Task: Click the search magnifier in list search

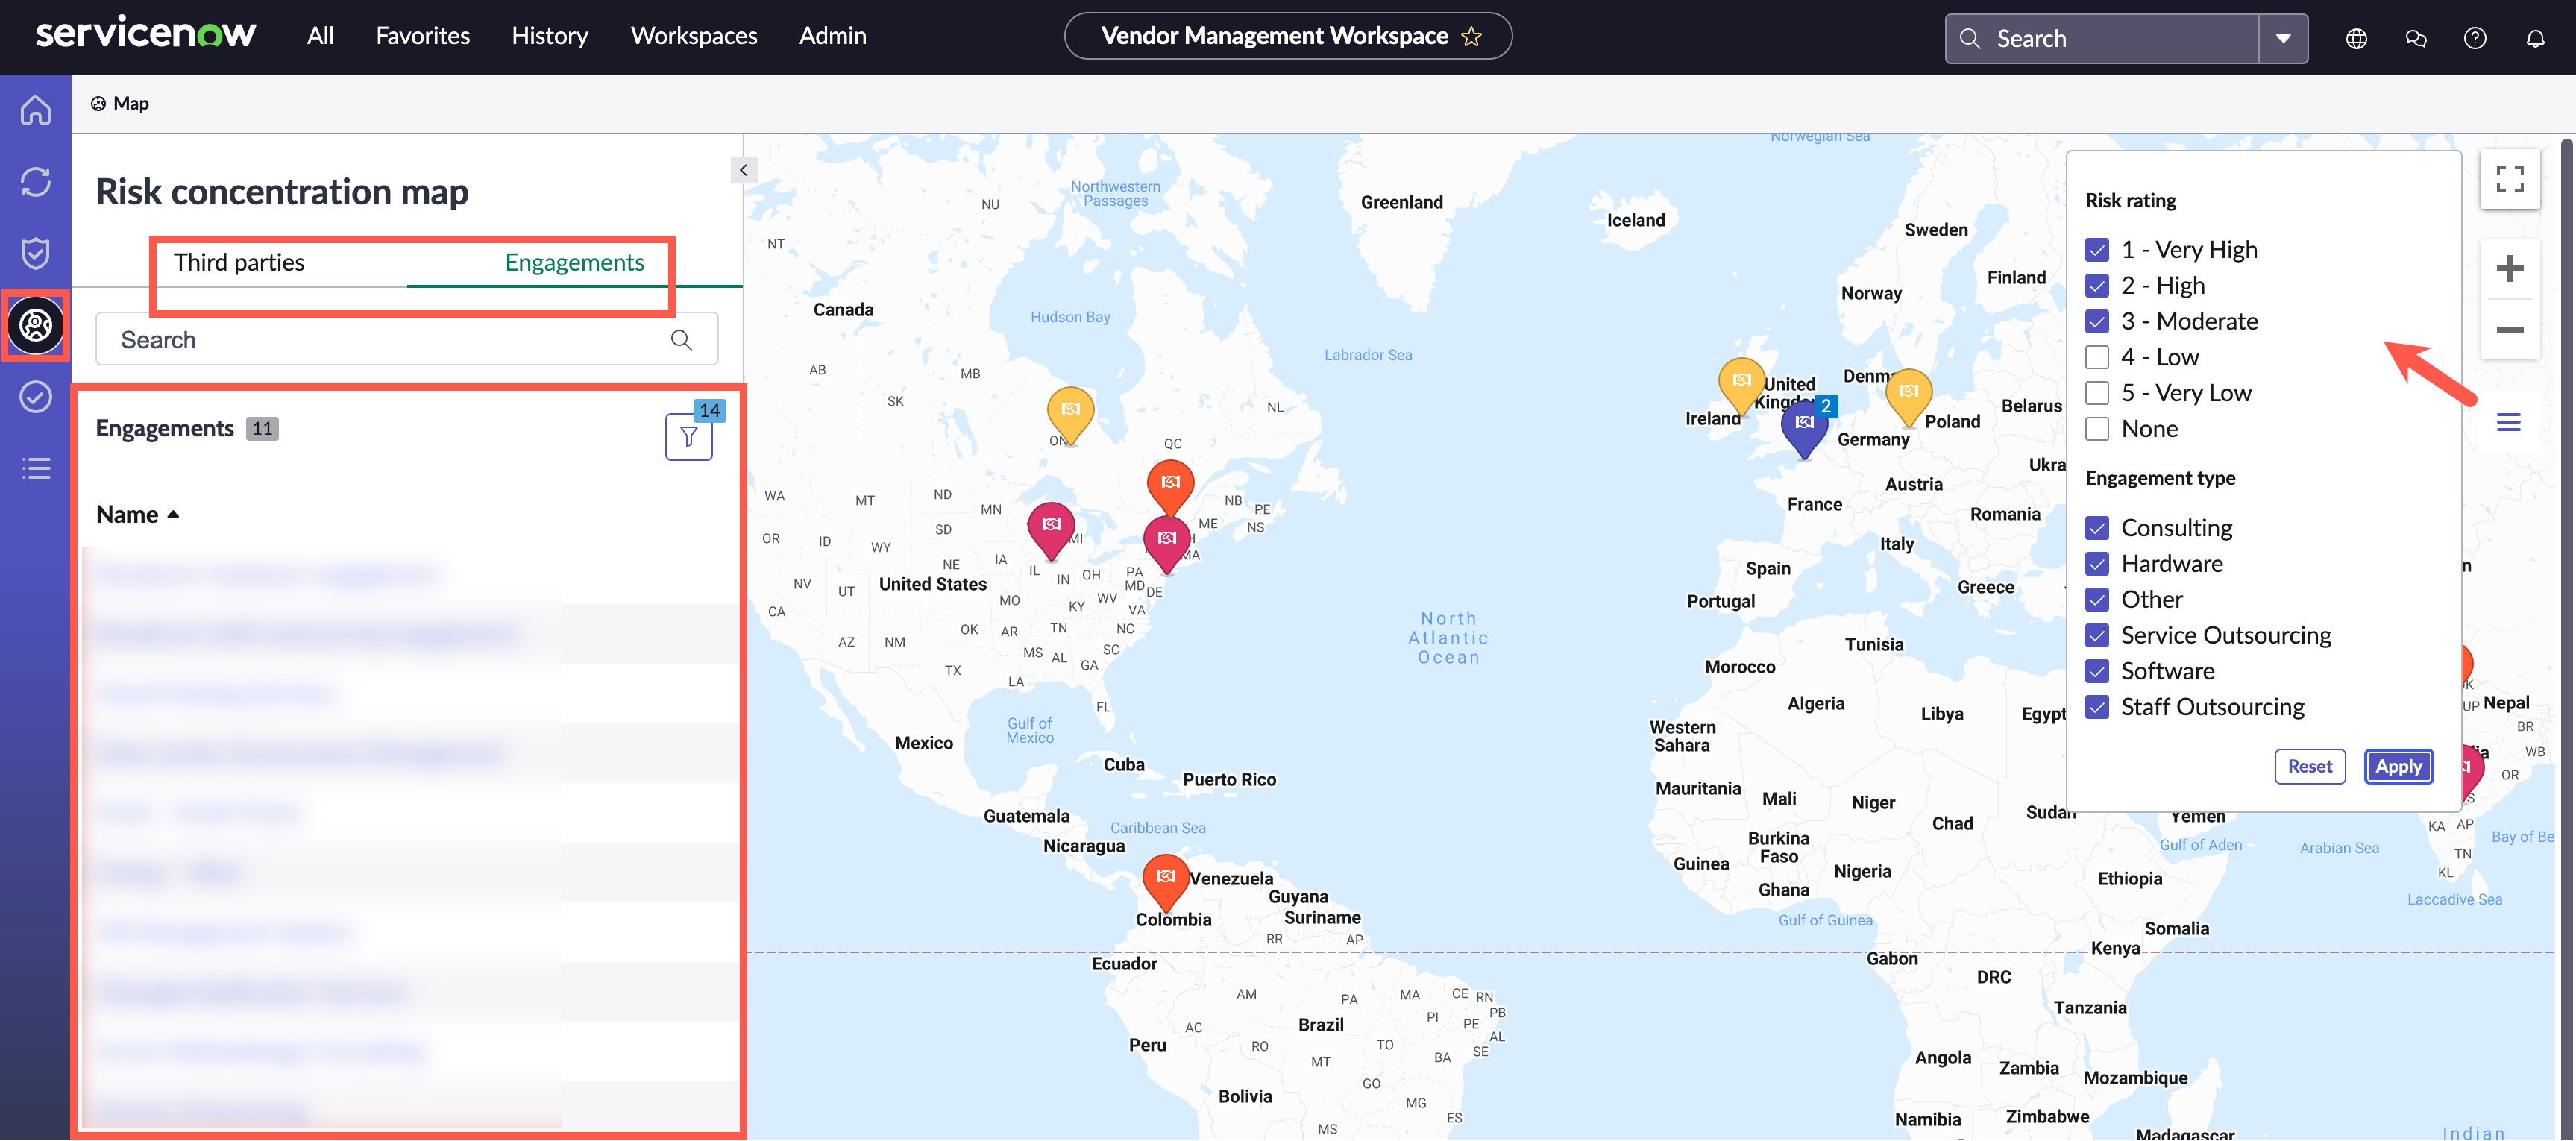Action: pos(681,340)
